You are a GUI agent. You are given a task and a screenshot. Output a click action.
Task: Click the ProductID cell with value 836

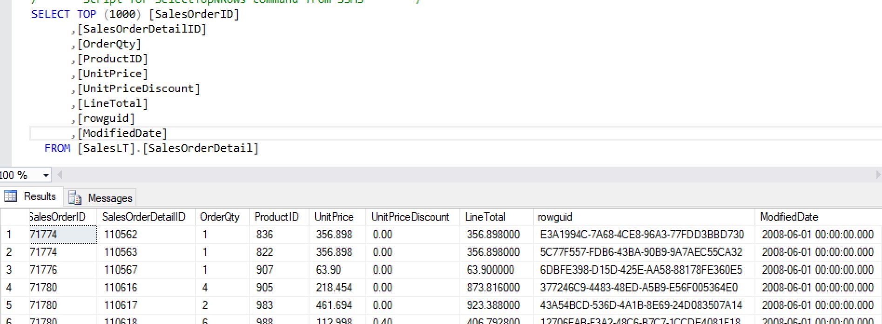(x=280, y=235)
